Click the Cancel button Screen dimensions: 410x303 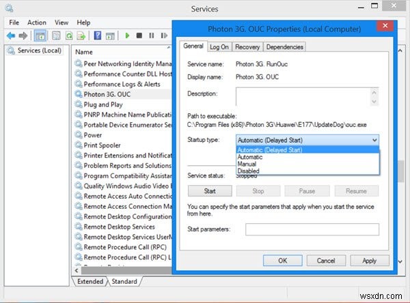[x=326, y=261]
